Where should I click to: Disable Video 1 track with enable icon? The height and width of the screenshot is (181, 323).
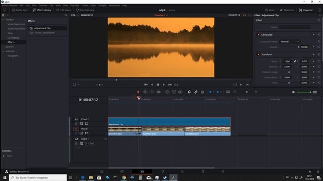pos(87,133)
